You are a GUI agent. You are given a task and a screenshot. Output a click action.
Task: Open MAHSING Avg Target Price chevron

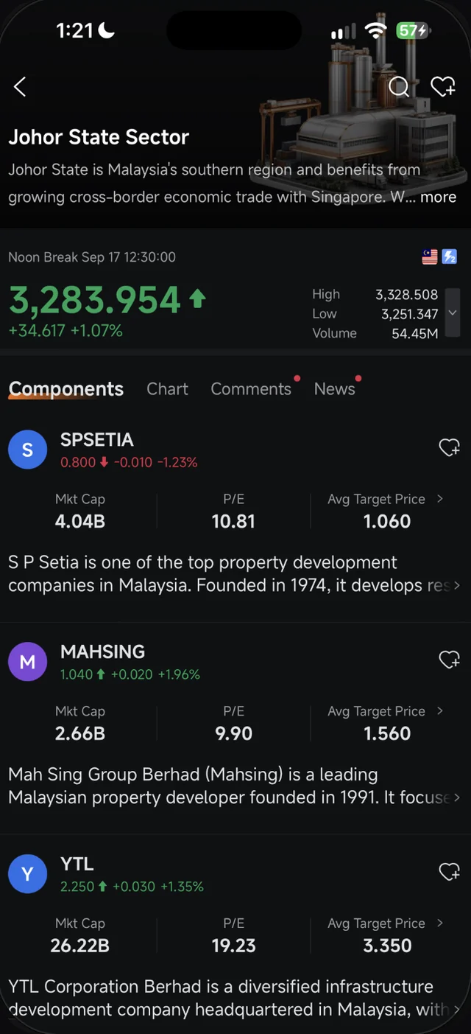(x=440, y=711)
